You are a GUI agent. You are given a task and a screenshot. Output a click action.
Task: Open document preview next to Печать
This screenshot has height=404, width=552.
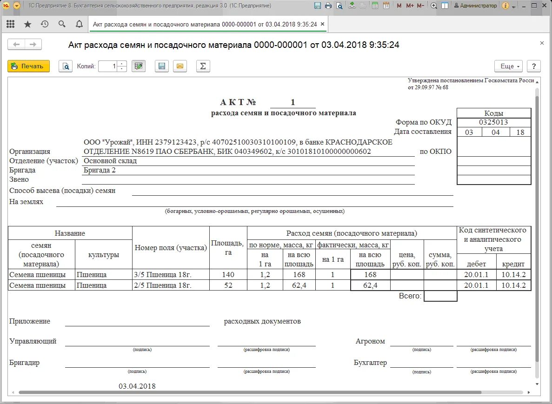coord(66,66)
